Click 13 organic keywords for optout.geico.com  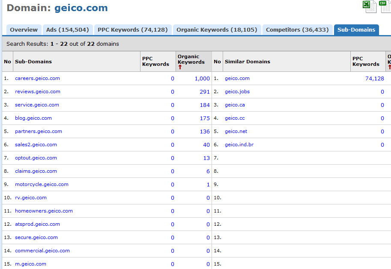coord(206,158)
